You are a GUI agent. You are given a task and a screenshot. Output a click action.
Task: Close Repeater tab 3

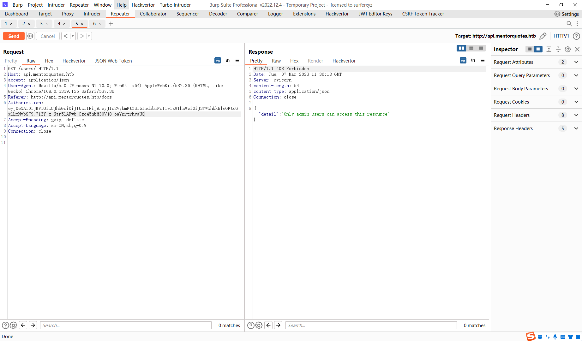47,24
